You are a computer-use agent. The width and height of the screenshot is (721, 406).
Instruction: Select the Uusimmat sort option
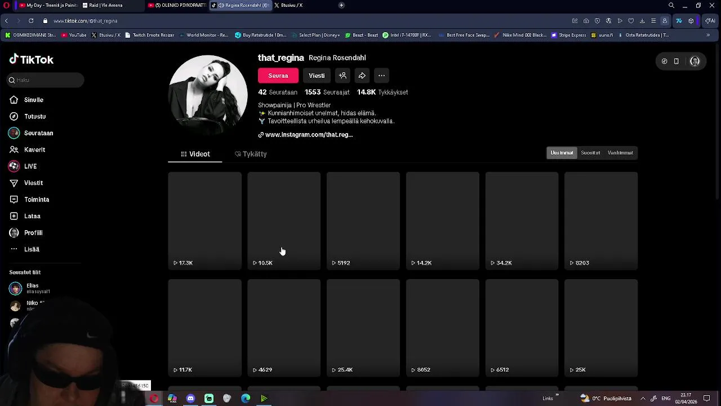(x=562, y=153)
